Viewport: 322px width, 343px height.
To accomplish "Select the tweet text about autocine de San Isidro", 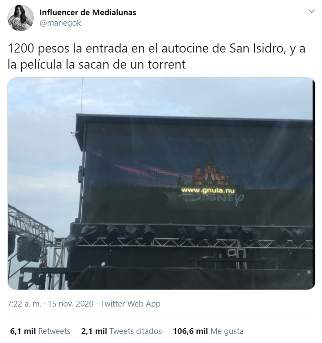I will (156, 56).
